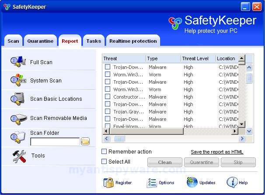
Task: Enable the Remember action checkbox
Action: click(x=104, y=151)
